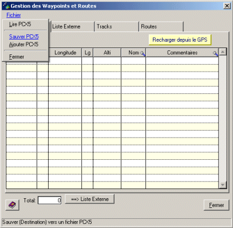Click the magnifier icon in Nom column
The width and height of the screenshot is (233, 228).
point(143,53)
